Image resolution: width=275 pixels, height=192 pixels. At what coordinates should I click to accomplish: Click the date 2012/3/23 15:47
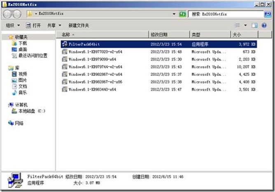(166, 89)
